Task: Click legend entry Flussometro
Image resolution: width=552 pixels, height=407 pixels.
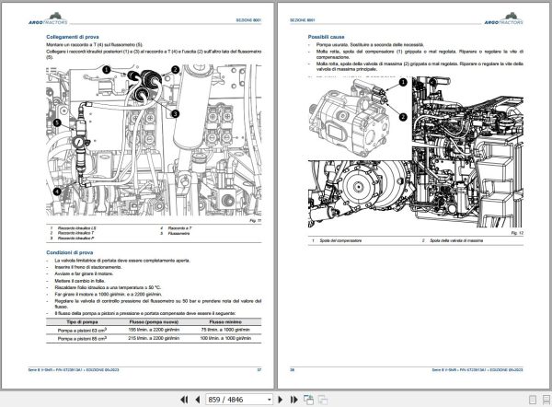Action: (178, 234)
